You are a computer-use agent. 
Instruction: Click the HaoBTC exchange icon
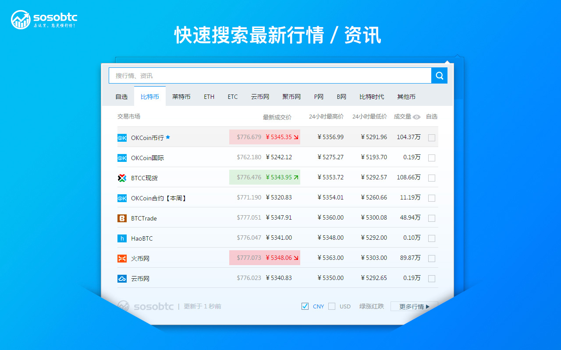pyautogui.click(x=122, y=238)
